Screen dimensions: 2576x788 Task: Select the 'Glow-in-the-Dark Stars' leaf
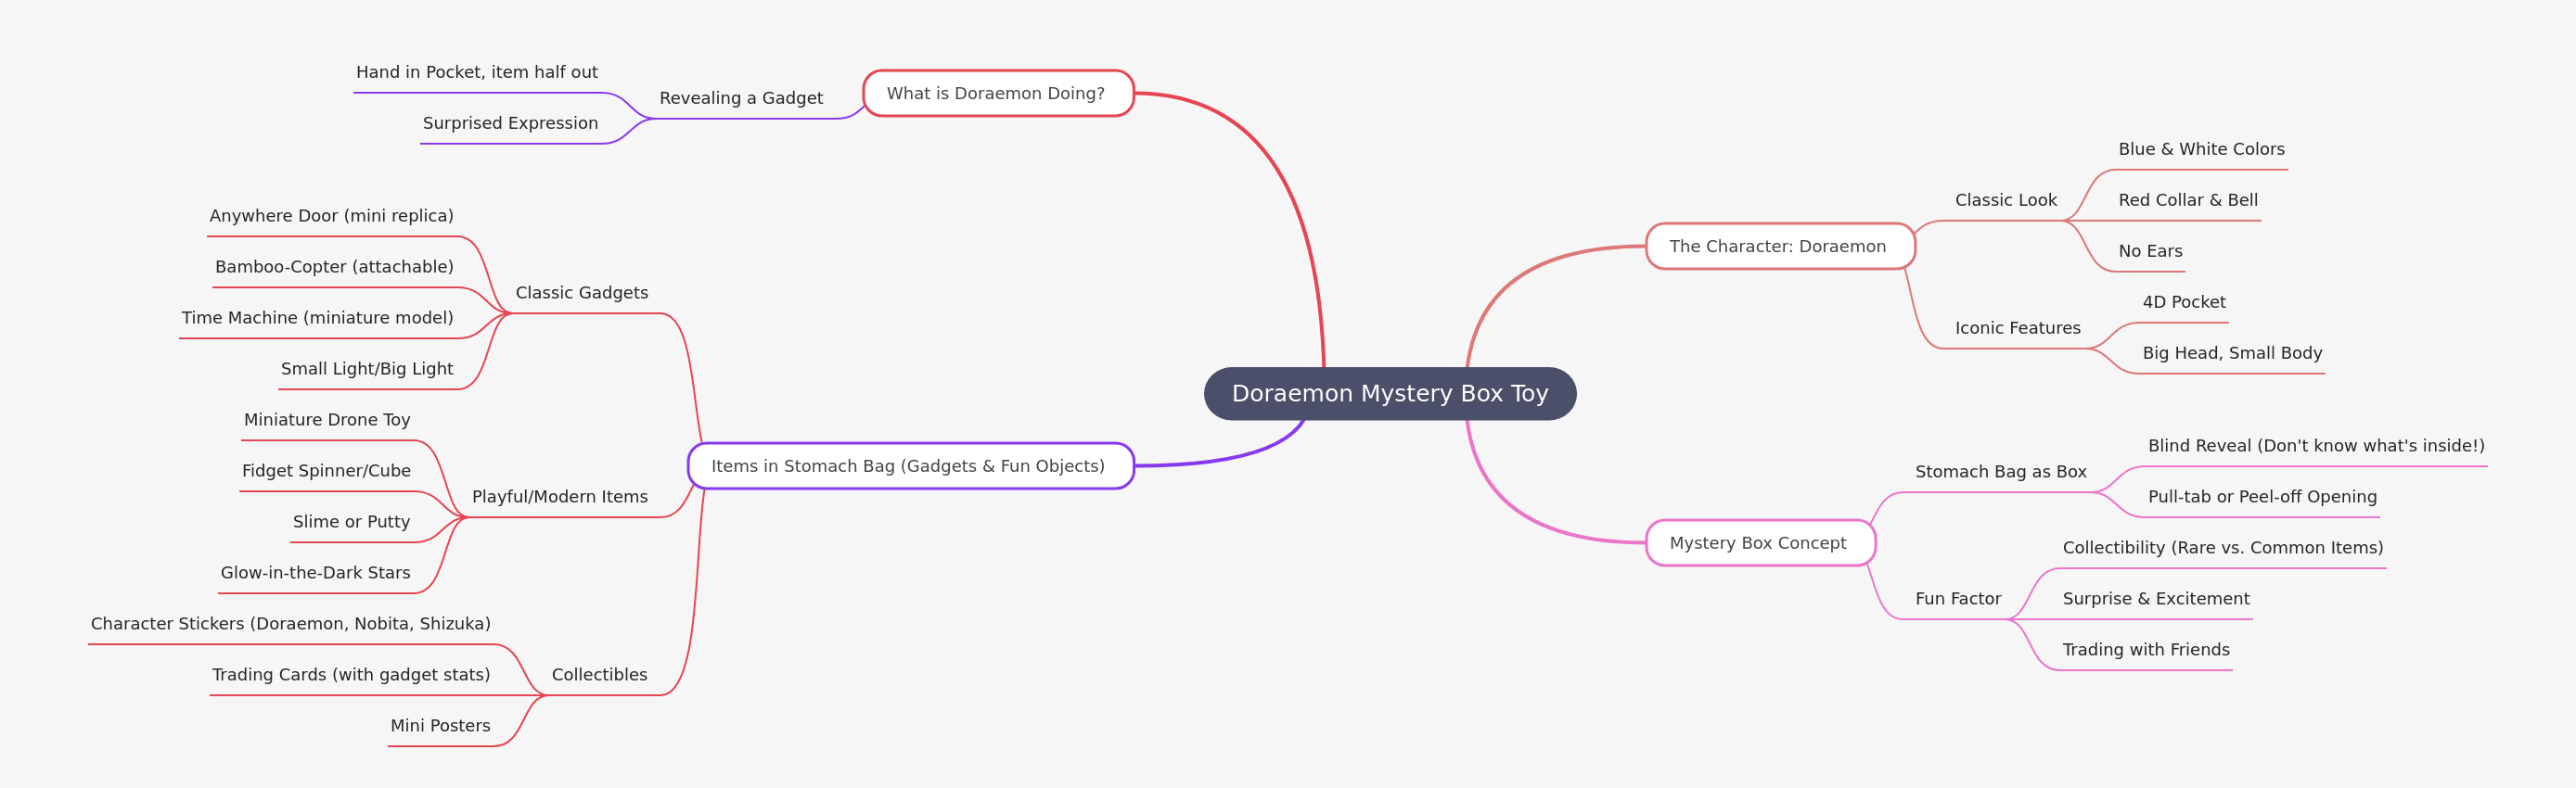click(315, 573)
